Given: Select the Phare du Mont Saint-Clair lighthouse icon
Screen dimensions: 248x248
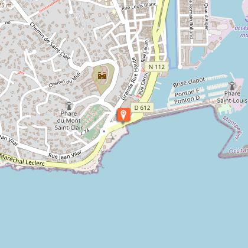Looking at the screenshot, I should (x=69, y=106).
